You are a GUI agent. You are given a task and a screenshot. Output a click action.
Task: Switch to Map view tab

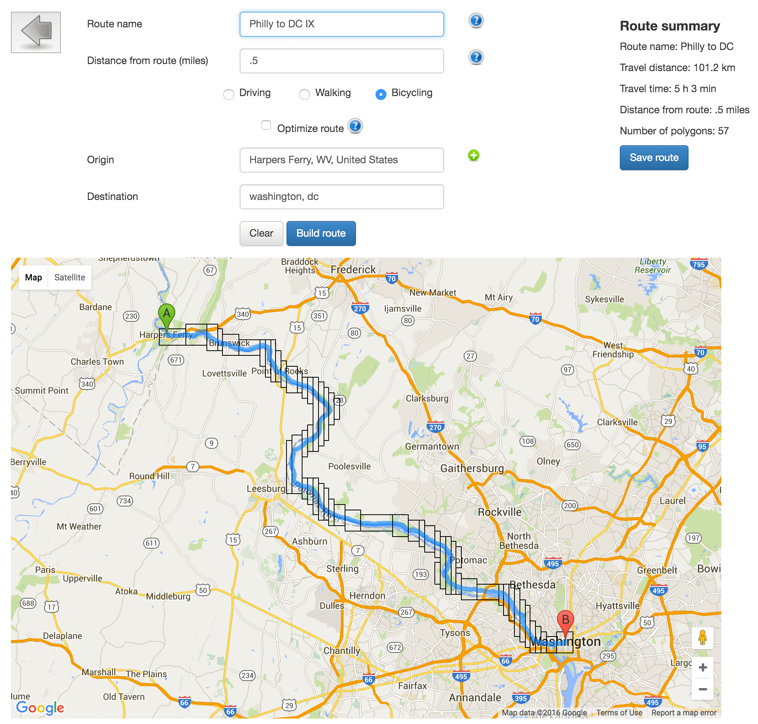34,277
